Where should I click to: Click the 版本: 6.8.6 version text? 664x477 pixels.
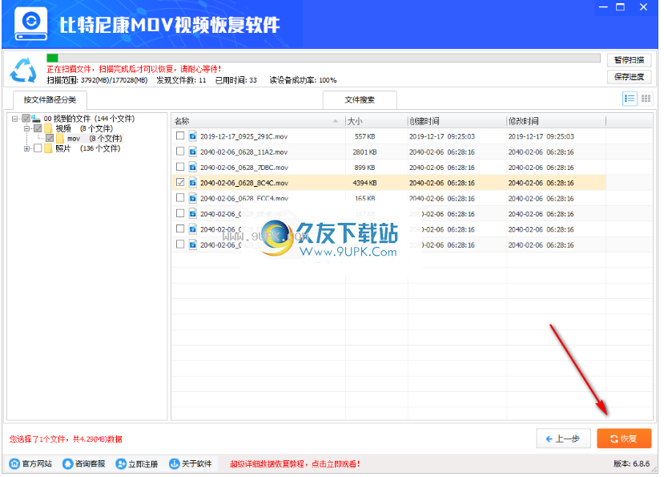pos(631,464)
